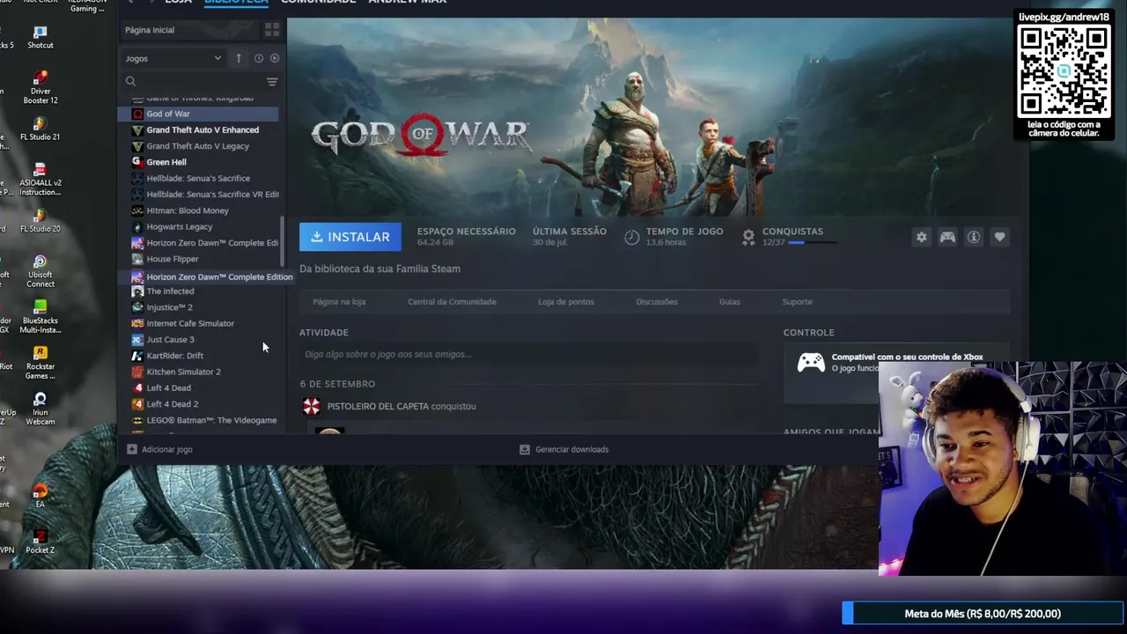Open Shotcut desktop icon

coord(40,37)
